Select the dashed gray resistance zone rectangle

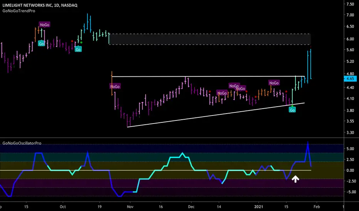coord(210,39)
